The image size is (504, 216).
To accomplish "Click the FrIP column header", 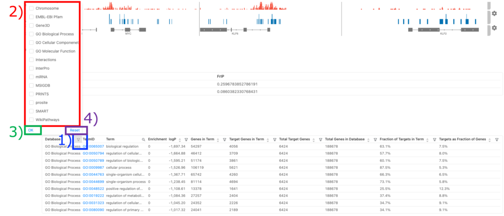I will [220, 77].
